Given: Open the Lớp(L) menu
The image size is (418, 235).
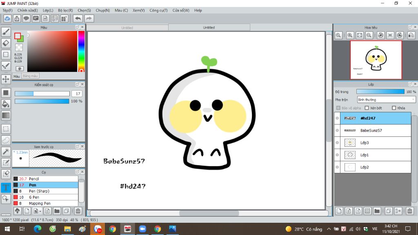Looking at the screenshot, I should [x=48, y=10].
